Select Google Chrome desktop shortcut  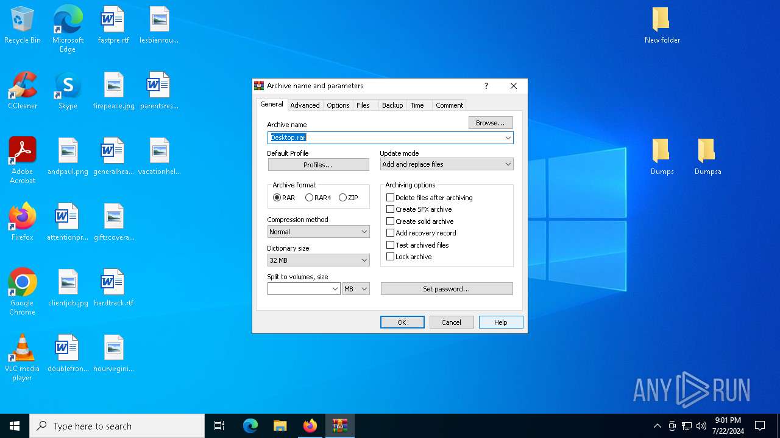23,292
